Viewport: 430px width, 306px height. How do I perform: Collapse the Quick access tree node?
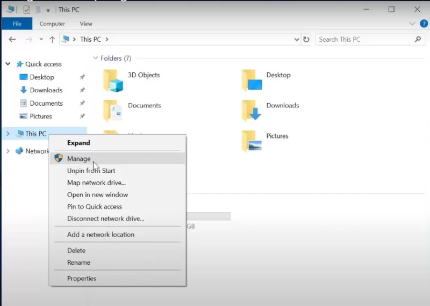pyautogui.click(x=8, y=64)
